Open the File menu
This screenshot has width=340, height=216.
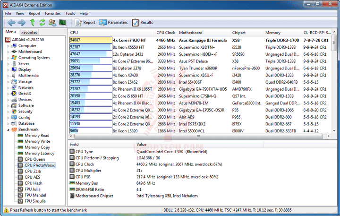tap(8, 13)
